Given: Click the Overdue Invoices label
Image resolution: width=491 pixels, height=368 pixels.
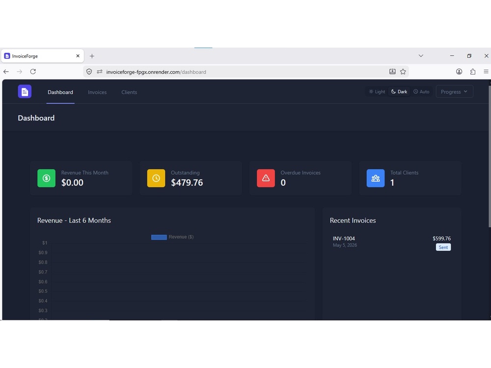Looking at the screenshot, I should pyautogui.click(x=300, y=173).
